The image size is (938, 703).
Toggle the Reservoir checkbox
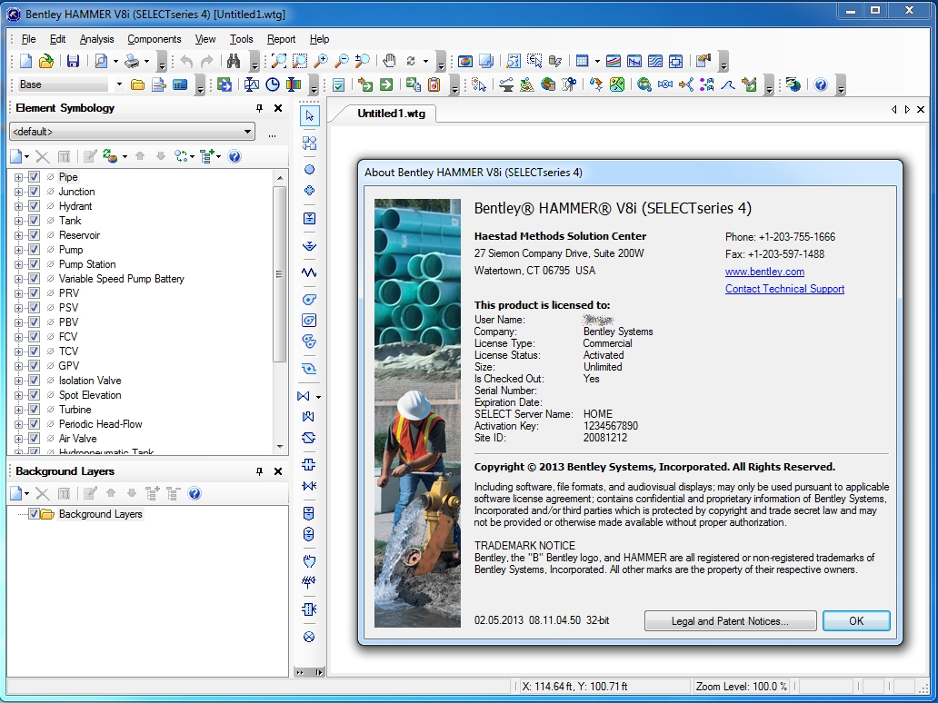point(35,235)
